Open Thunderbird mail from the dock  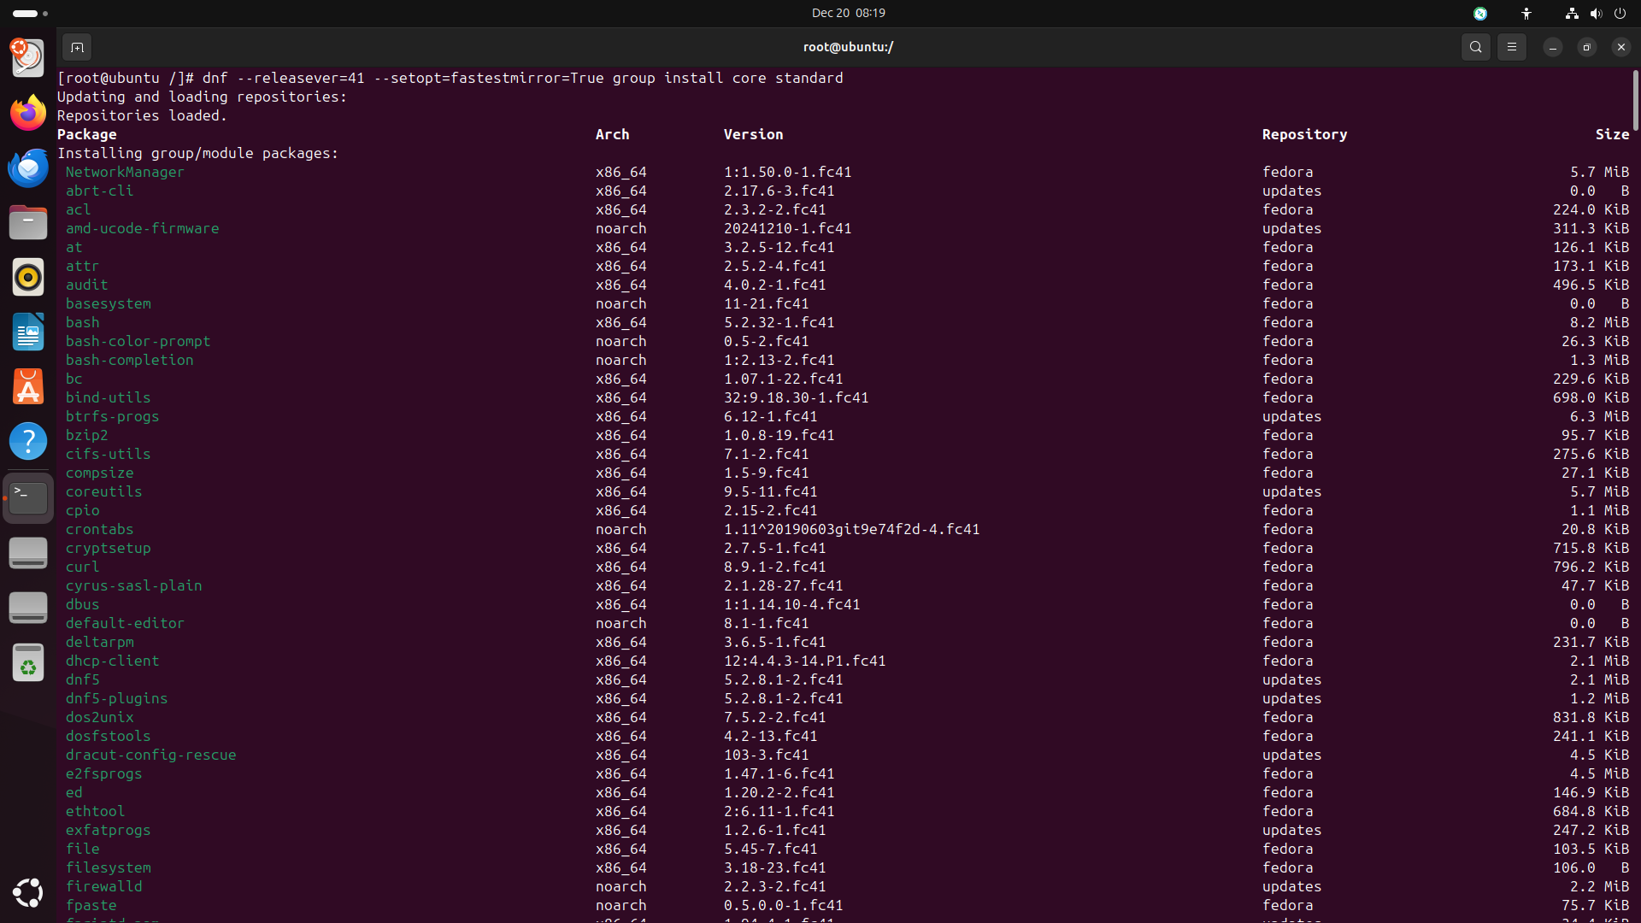pyautogui.click(x=28, y=168)
